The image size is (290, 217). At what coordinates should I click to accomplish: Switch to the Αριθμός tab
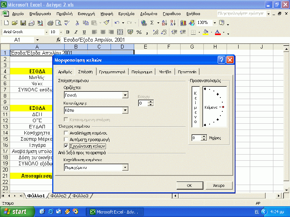pos(65,72)
